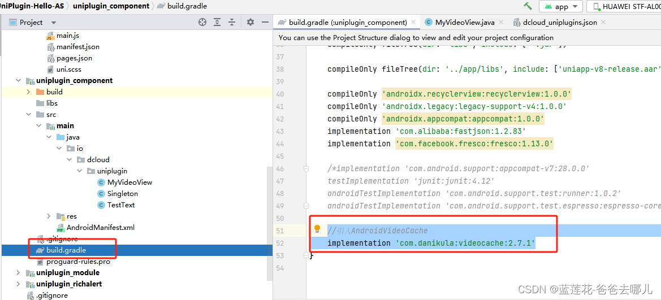
Task: Collapse the dcloud package node
Action: [69, 160]
